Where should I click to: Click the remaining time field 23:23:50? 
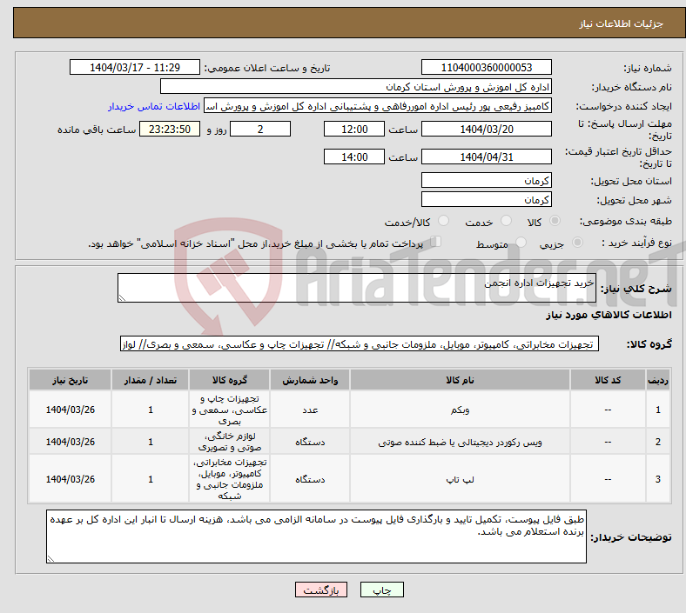[x=170, y=129]
